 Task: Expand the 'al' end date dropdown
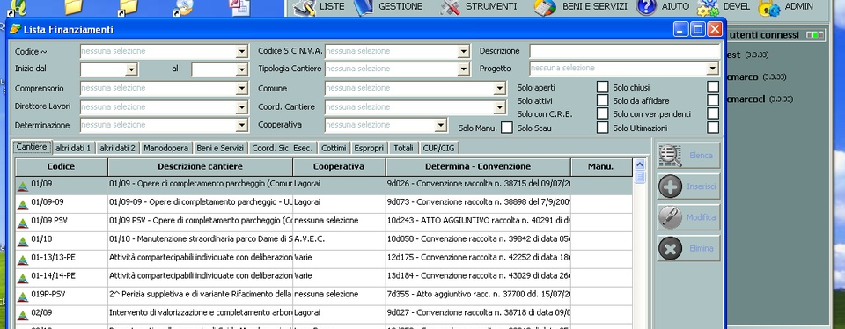(241, 69)
